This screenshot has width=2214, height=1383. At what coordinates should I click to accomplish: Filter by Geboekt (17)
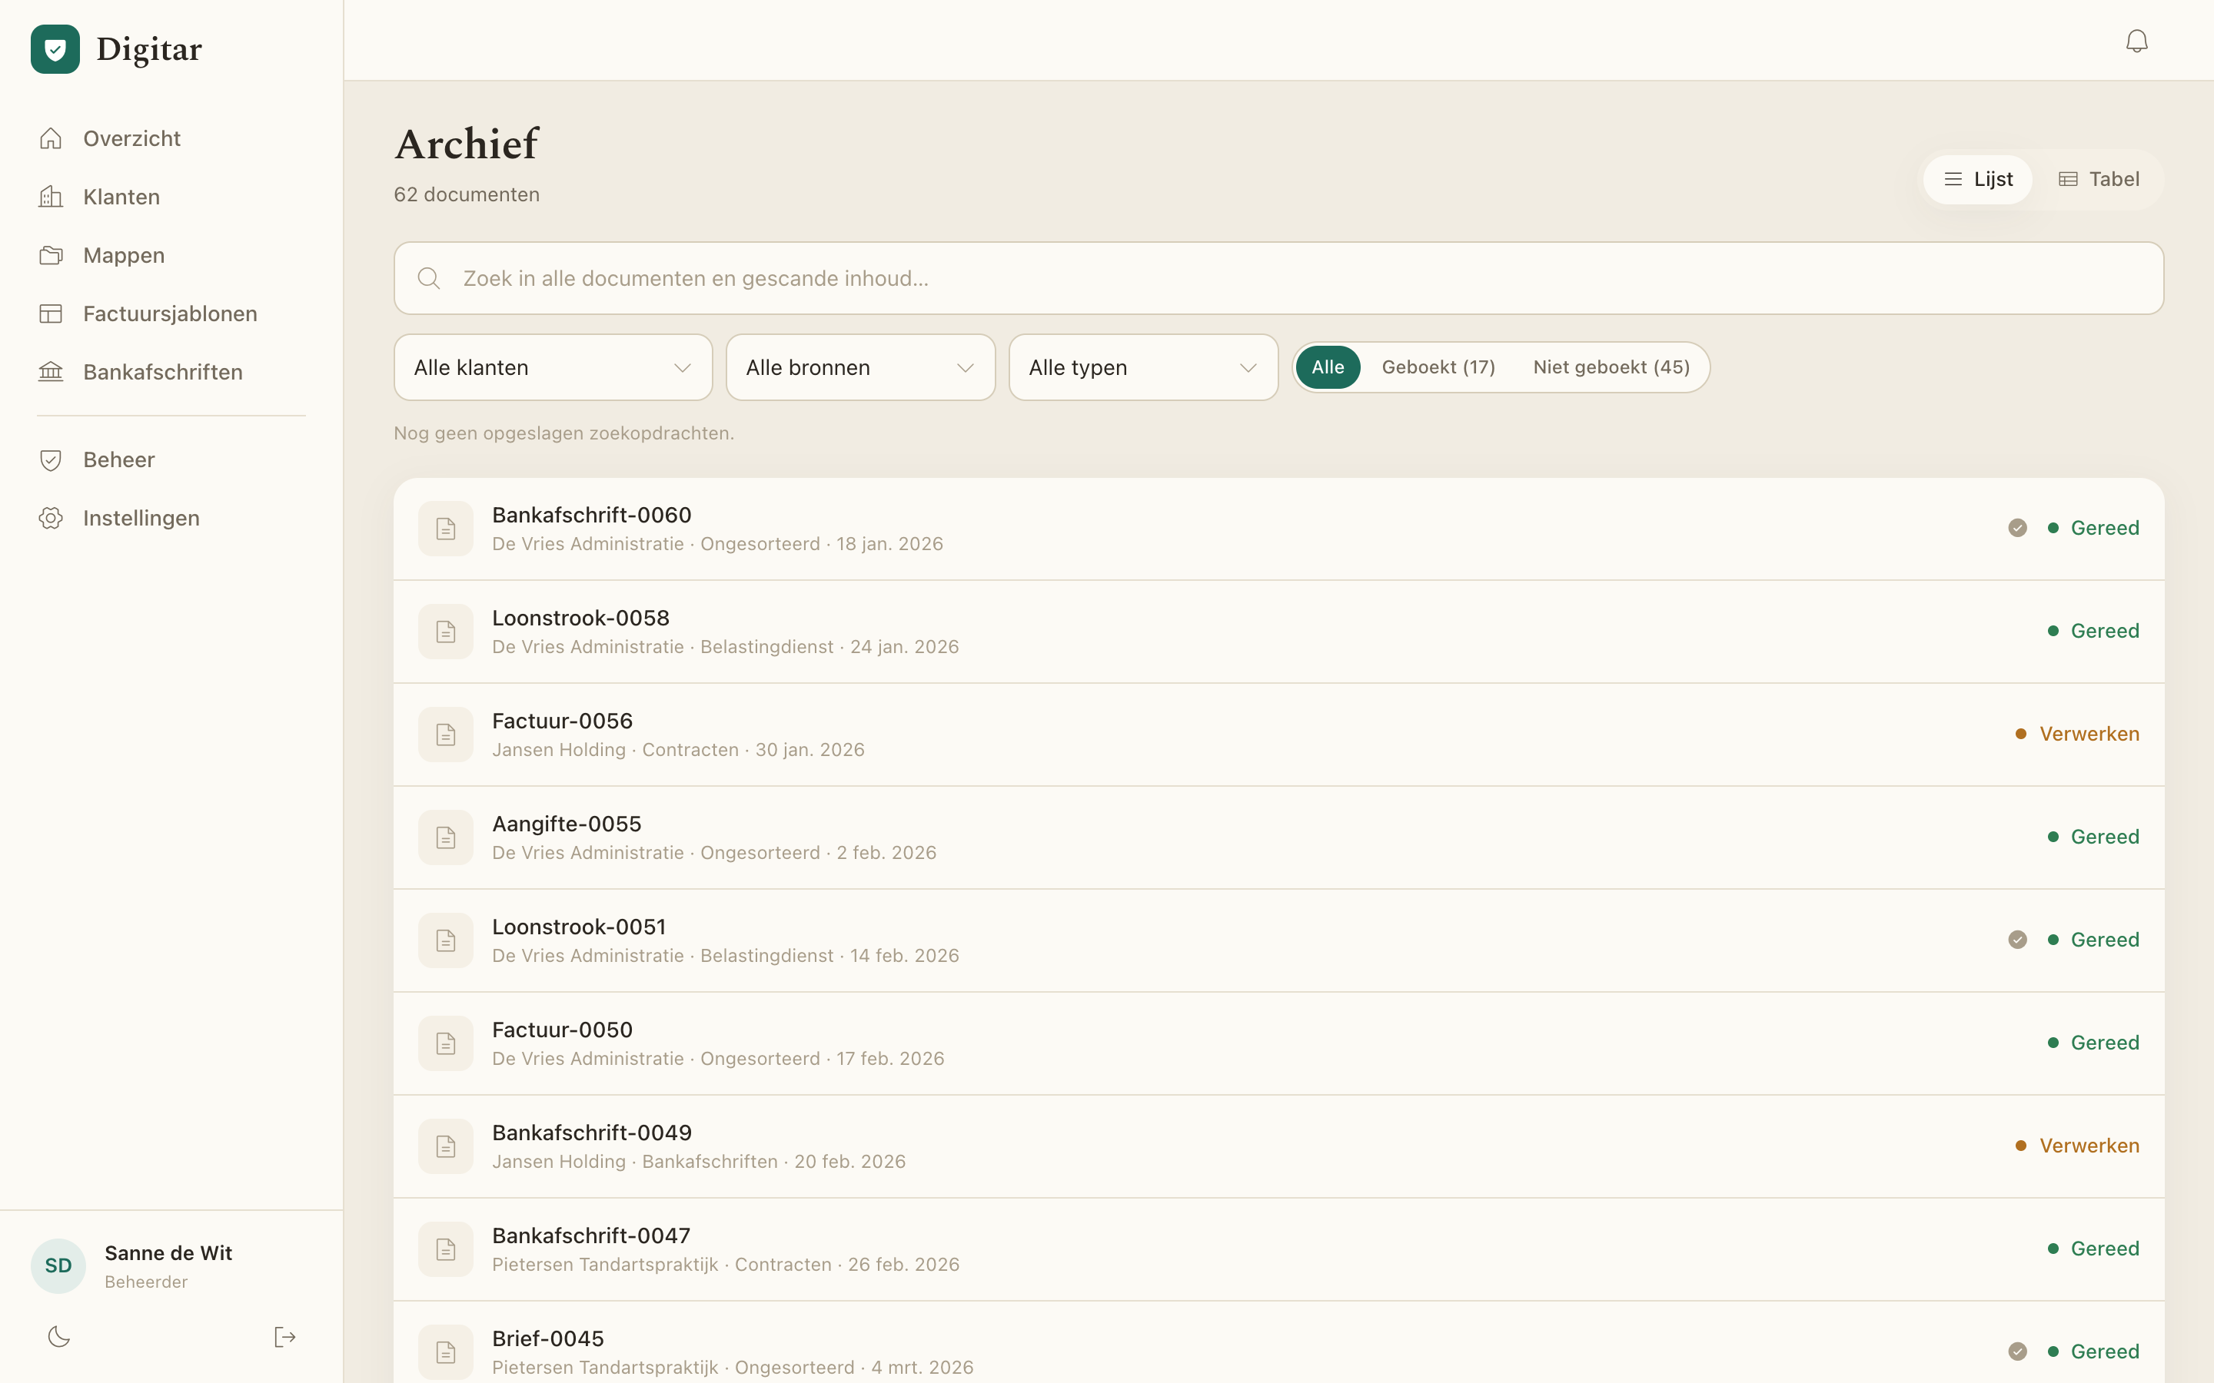[x=1438, y=366]
